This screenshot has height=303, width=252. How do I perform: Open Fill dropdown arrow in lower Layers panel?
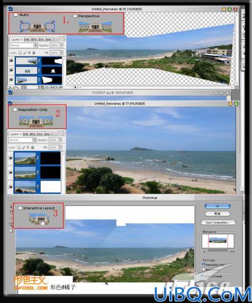[x=60, y=147]
